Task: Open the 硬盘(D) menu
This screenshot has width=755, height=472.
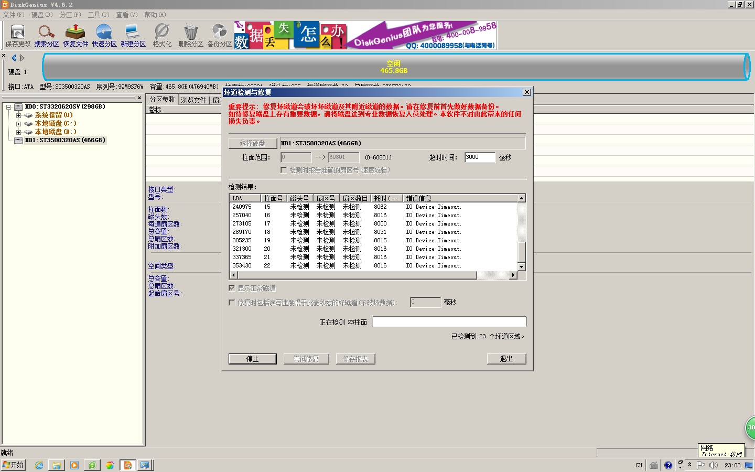Action: tap(42, 15)
